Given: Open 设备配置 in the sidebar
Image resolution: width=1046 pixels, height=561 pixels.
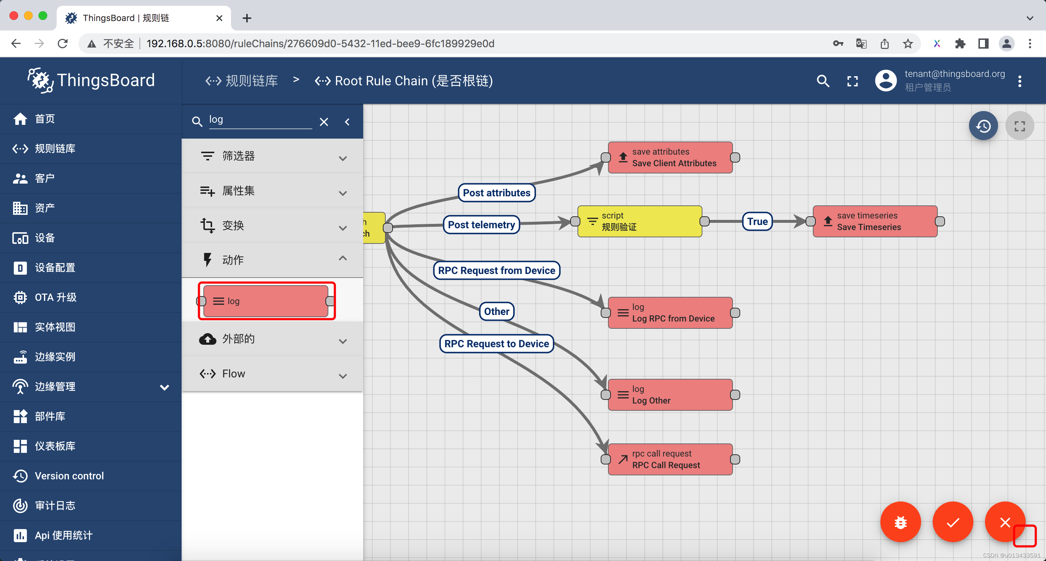Looking at the screenshot, I should (55, 268).
